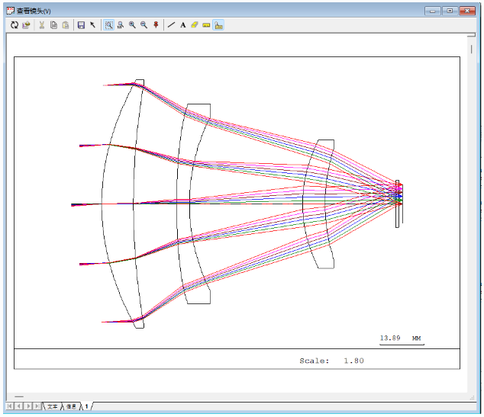
Task: Click the last-tab navigation arrow button
Action: click(37, 407)
